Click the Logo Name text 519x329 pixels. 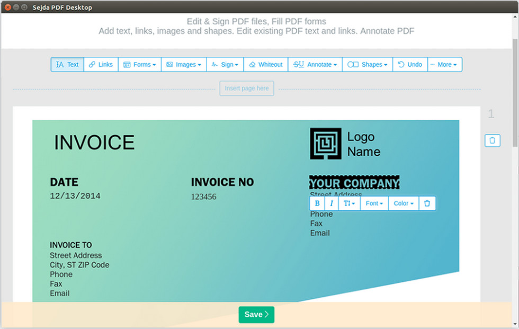pos(363,144)
